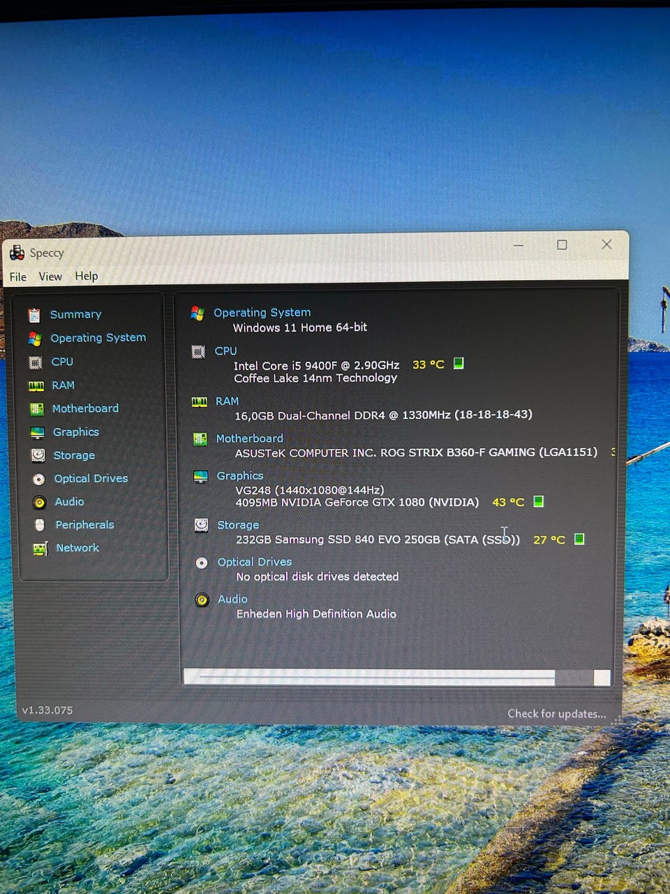Click the CPU chip icon in summary pane

click(198, 352)
